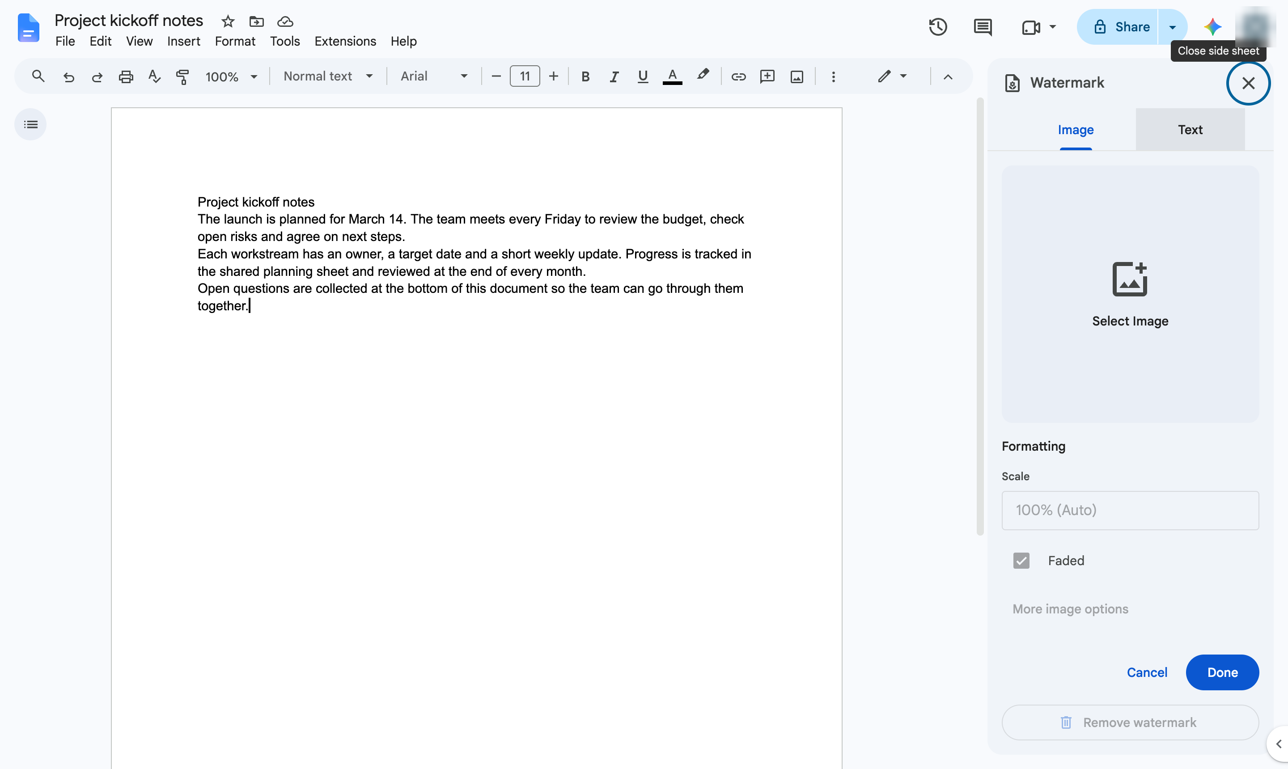Select the Image watermark tab
Viewport: 1288px width, 769px height.
(x=1076, y=130)
